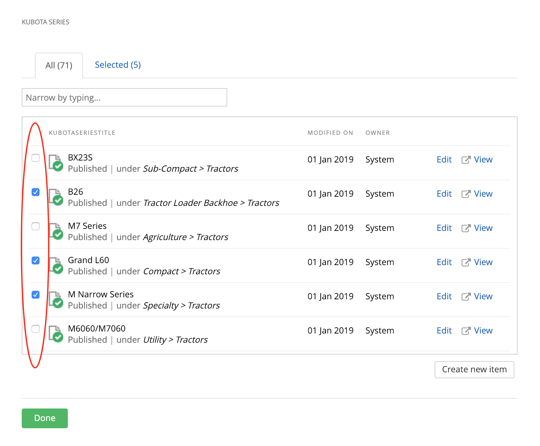Image resolution: width=540 pixels, height=446 pixels.
Task: Click the M Narrow Series title text
Action: [x=101, y=294]
